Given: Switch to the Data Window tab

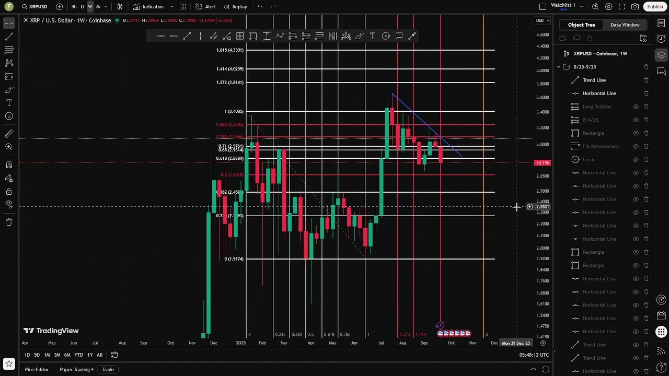Looking at the screenshot, I should [x=625, y=25].
